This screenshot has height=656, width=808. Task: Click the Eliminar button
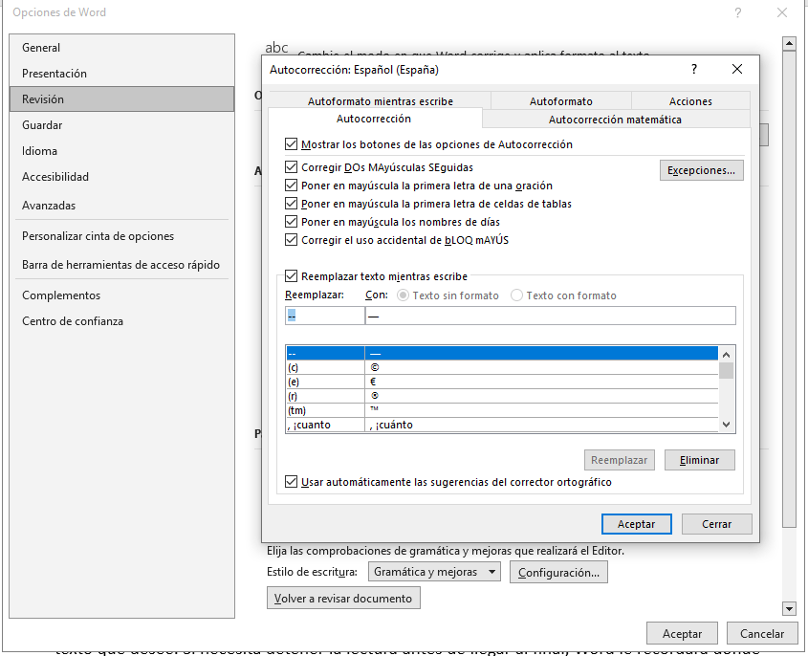[699, 460]
